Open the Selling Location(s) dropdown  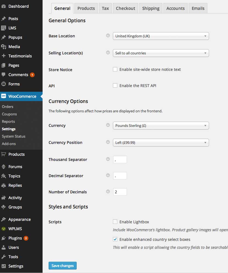pyautogui.click(x=161, y=53)
